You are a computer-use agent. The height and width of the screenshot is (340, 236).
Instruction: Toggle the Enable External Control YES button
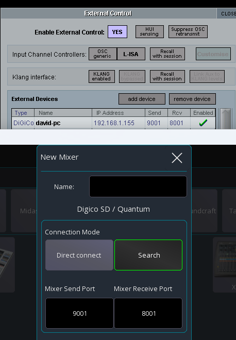point(117,32)
